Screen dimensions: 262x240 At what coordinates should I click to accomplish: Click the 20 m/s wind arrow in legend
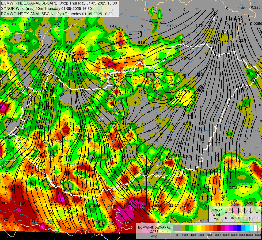pos(238,211)
